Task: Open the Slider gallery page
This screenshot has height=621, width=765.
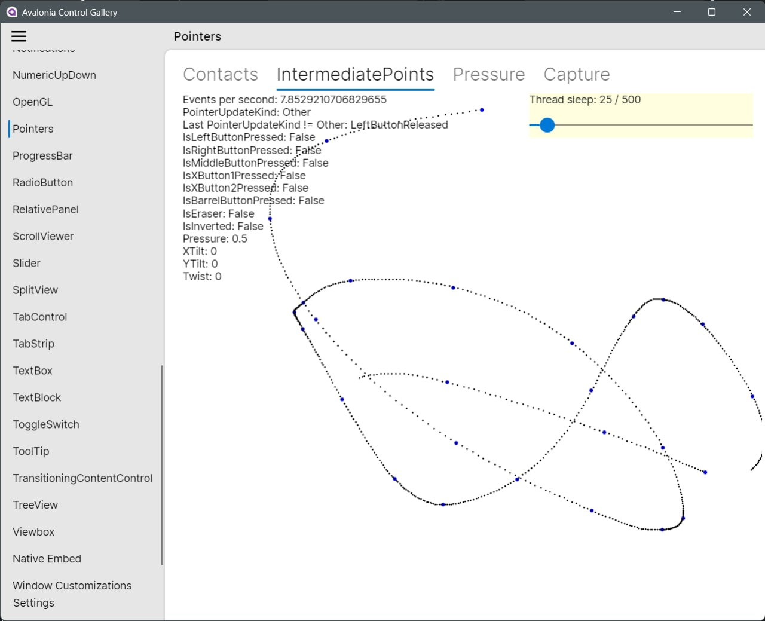Action: point(26,263)
